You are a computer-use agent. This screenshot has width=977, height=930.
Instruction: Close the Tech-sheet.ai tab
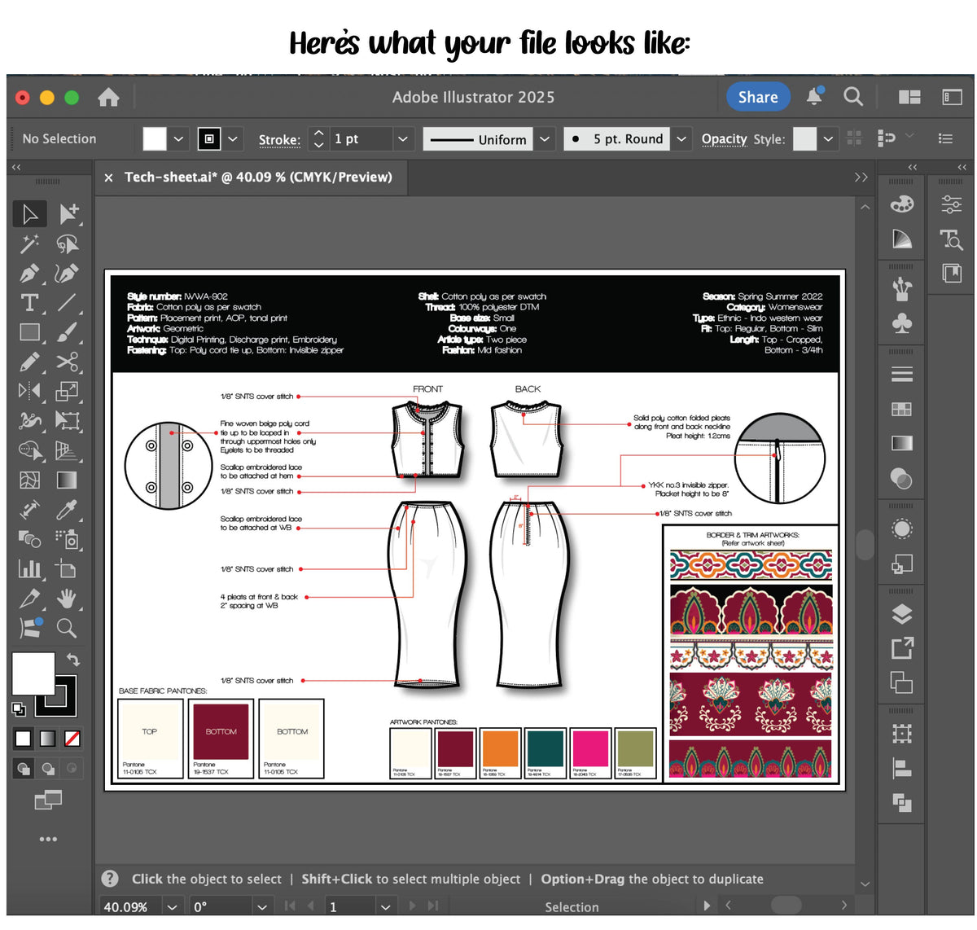point(108,178)
